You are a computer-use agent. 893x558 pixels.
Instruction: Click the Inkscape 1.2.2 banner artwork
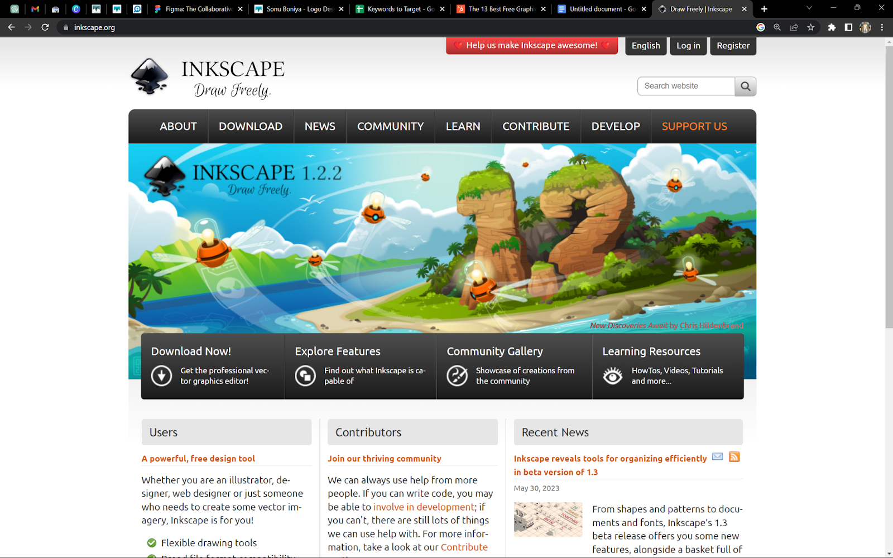tap(442, 238)
